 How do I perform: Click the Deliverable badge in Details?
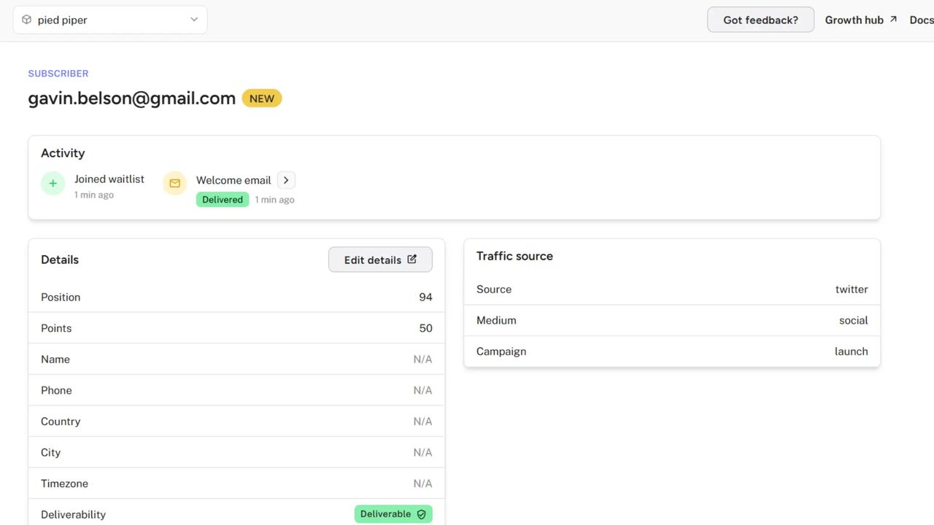click(393, 514)
